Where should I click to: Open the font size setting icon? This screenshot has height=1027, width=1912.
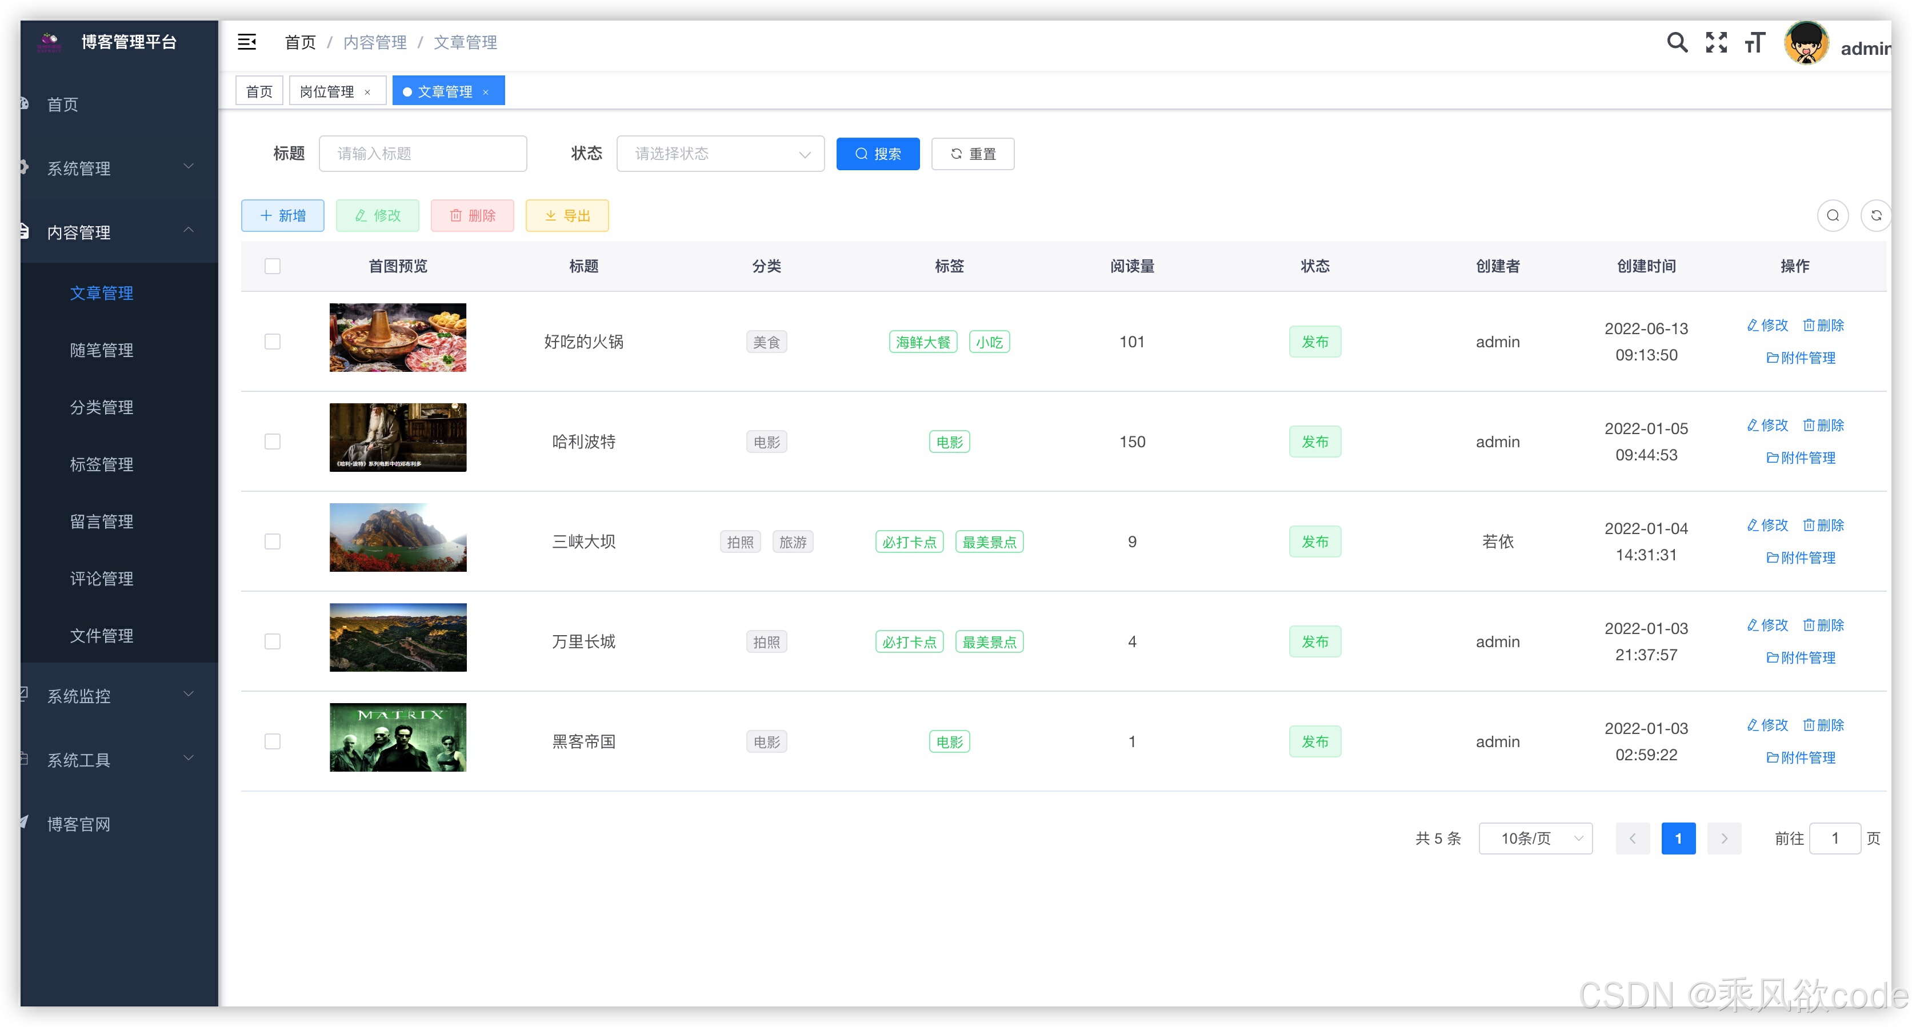click(x=1755, y=42)
